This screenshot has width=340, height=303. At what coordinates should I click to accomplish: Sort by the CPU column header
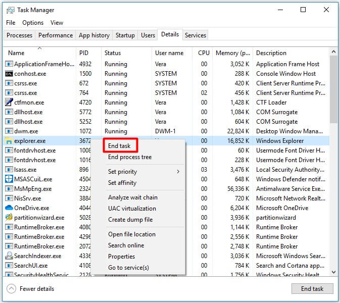[203, 53]
